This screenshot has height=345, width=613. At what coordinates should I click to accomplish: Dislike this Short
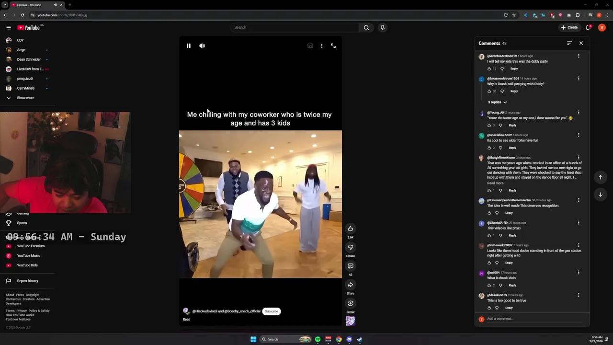pyautogui.click(x=351, y=247)
